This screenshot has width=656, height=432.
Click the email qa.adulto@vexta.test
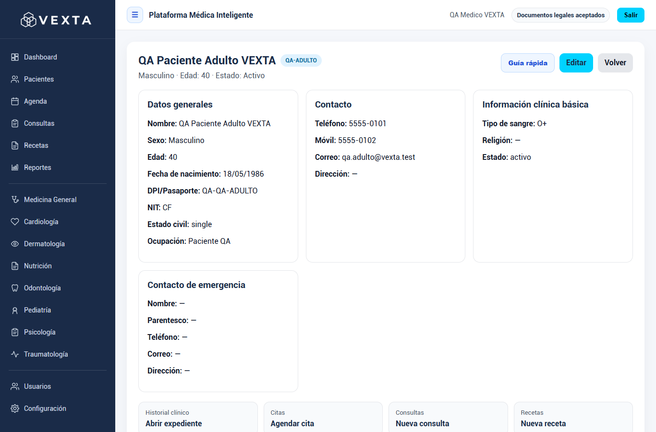[378, 157]
